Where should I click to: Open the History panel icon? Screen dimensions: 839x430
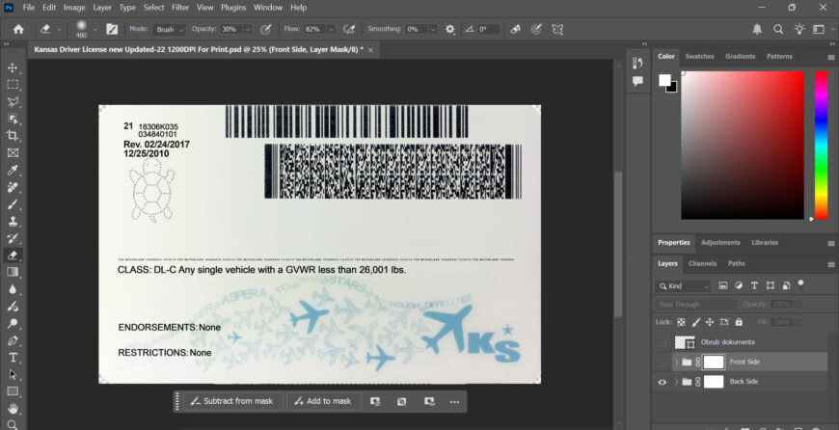click(x=637, y=63)
